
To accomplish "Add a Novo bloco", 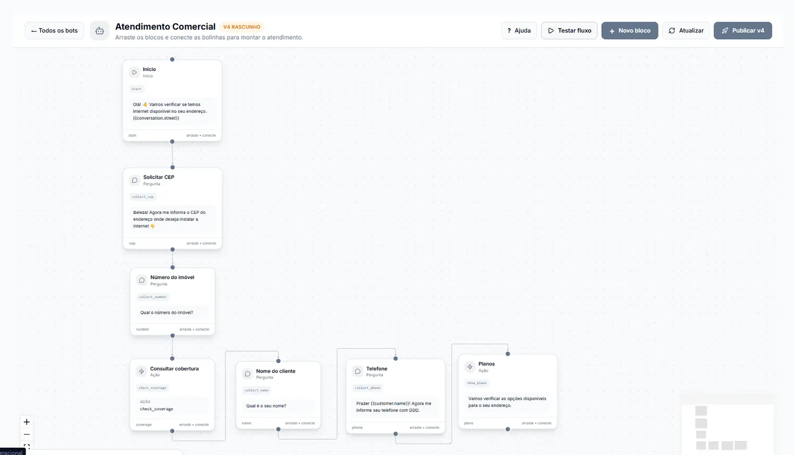I will click(x=630, y=31).
